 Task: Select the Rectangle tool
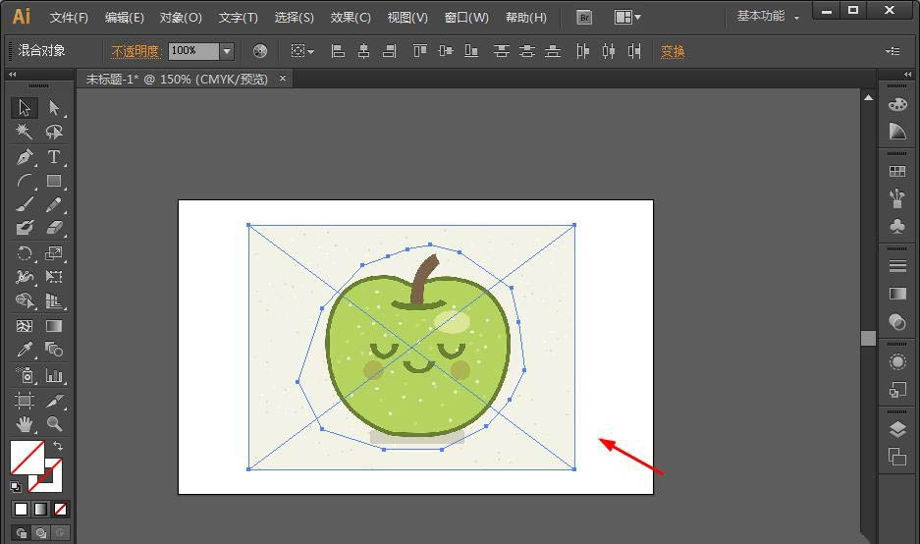pos(54,182)
